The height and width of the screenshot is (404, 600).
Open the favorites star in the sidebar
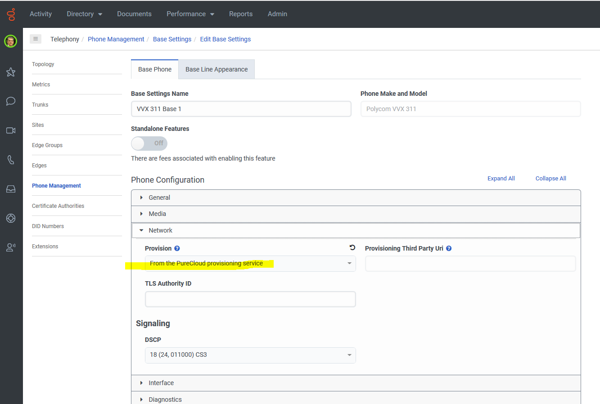click(x=10, y=72)
